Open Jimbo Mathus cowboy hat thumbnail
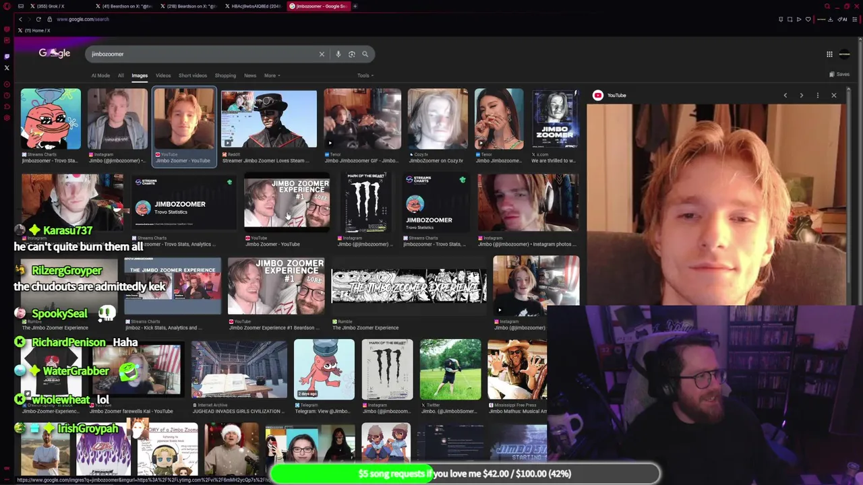Screen dimensions: 863x485 tap(517, 369)
